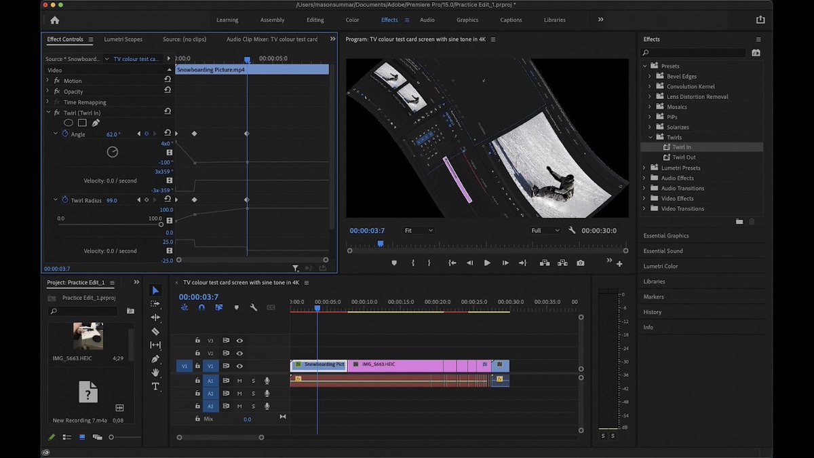
Task: Select the Ripple Edit tool
Action: click(155, 318)
